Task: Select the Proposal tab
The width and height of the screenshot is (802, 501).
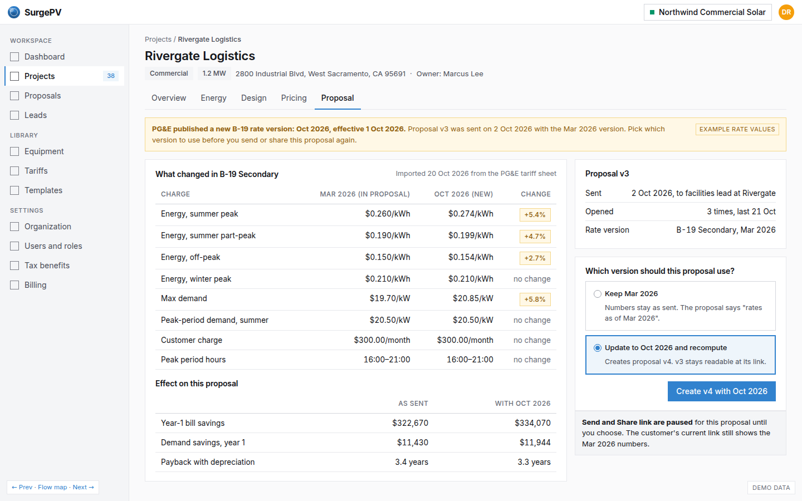Action: pyautogui.click(x=338, y=98)
